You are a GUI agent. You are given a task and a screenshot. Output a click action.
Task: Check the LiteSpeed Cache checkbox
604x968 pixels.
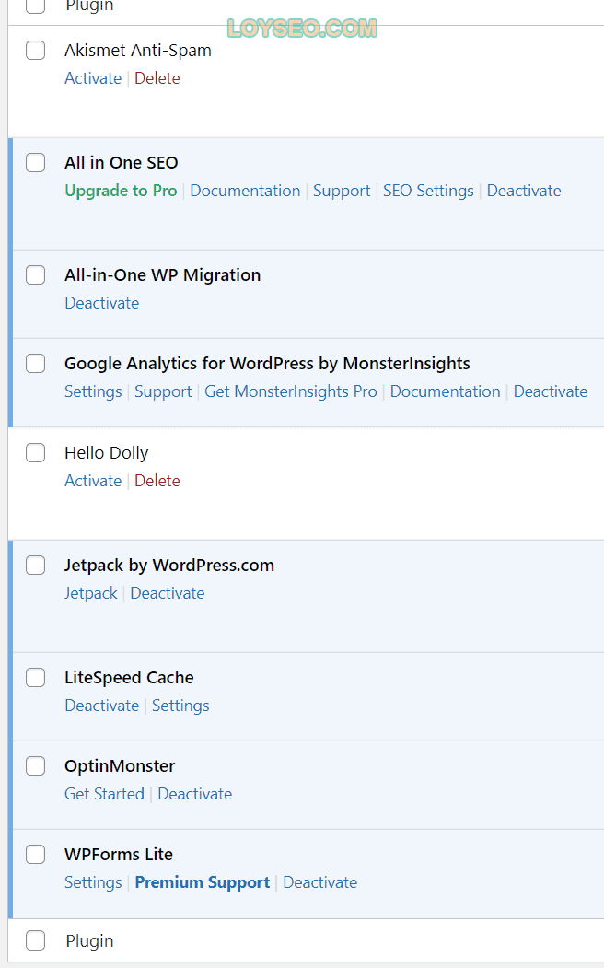[x=35, y=677]
